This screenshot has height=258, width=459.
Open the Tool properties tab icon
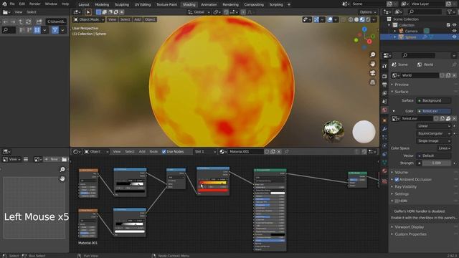pos(384,66)
